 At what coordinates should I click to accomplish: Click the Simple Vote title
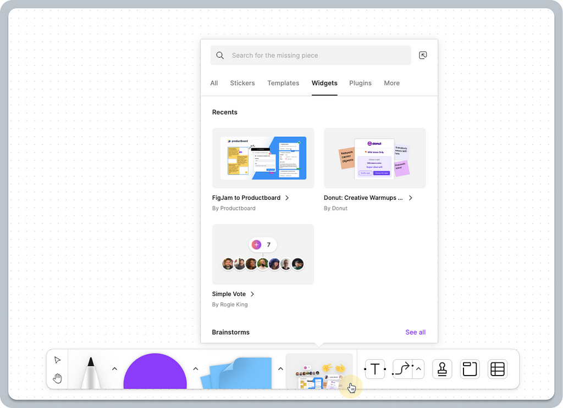[229, 294]
